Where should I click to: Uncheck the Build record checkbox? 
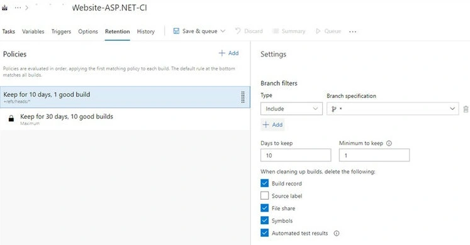[264, 183]
